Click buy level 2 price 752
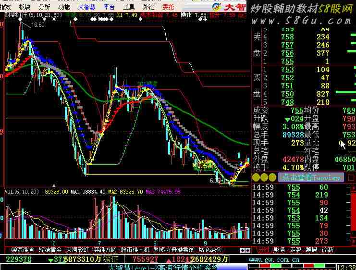The image size is (356, 270). [x=288, y=78]
